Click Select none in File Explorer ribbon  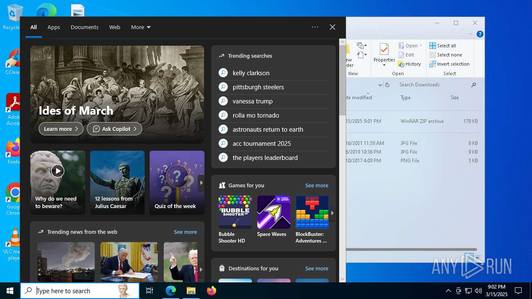pyautogui.click(x=446, y=55)
